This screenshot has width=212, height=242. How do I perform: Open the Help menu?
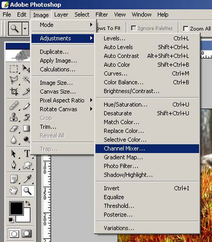[x=163, y=14]
